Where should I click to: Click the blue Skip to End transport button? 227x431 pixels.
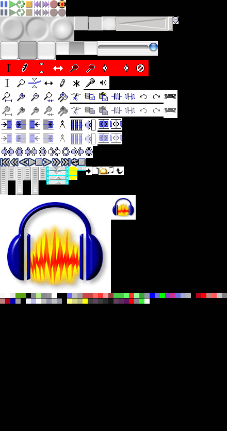(x=65, y=162)
